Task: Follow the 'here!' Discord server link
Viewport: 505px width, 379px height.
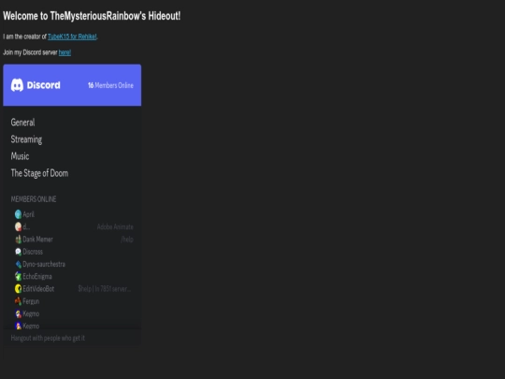Action: coord(65,52)
